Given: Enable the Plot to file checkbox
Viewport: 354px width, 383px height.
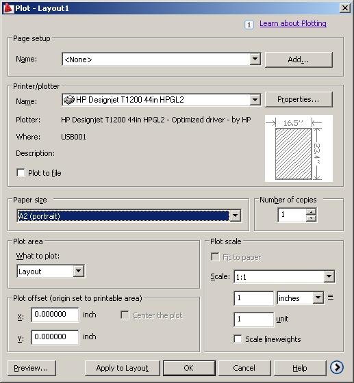Looking at the screenshot, I should (x=21, y=172).
